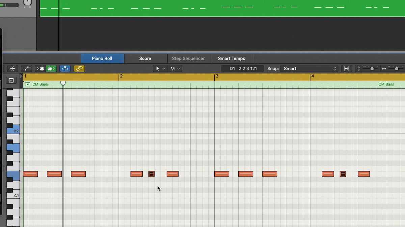Click the horizontal auto-zoom icon
This screenshot has width=405, height=227.
click(346, 68)
